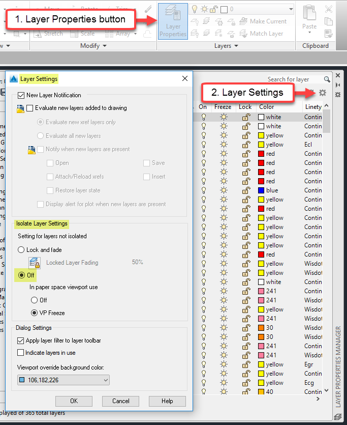Click the search magnifier in the layer search box
This screenshot has width=347, height=425.
pyautogui.click(x=327, y=79)
